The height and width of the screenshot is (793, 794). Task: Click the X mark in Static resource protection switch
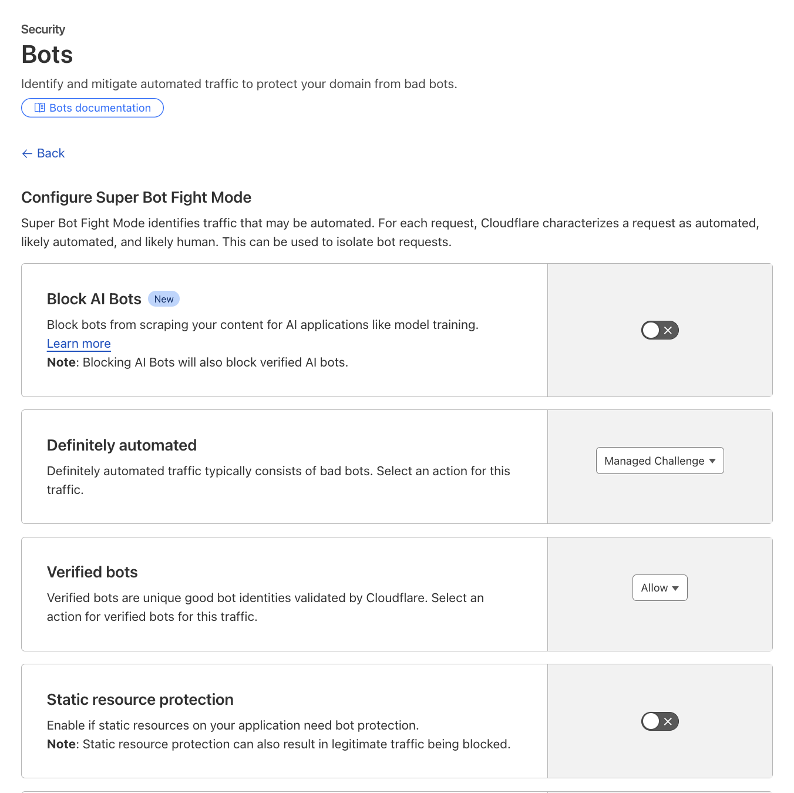[x=668, y=722]
